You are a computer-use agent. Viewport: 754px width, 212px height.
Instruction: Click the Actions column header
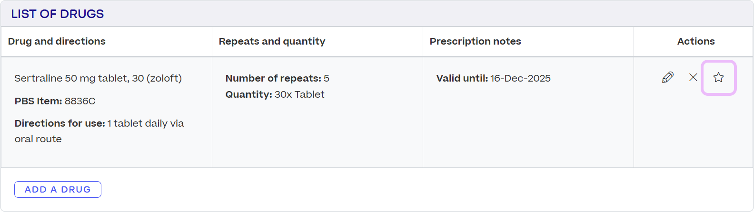point(695,41)
